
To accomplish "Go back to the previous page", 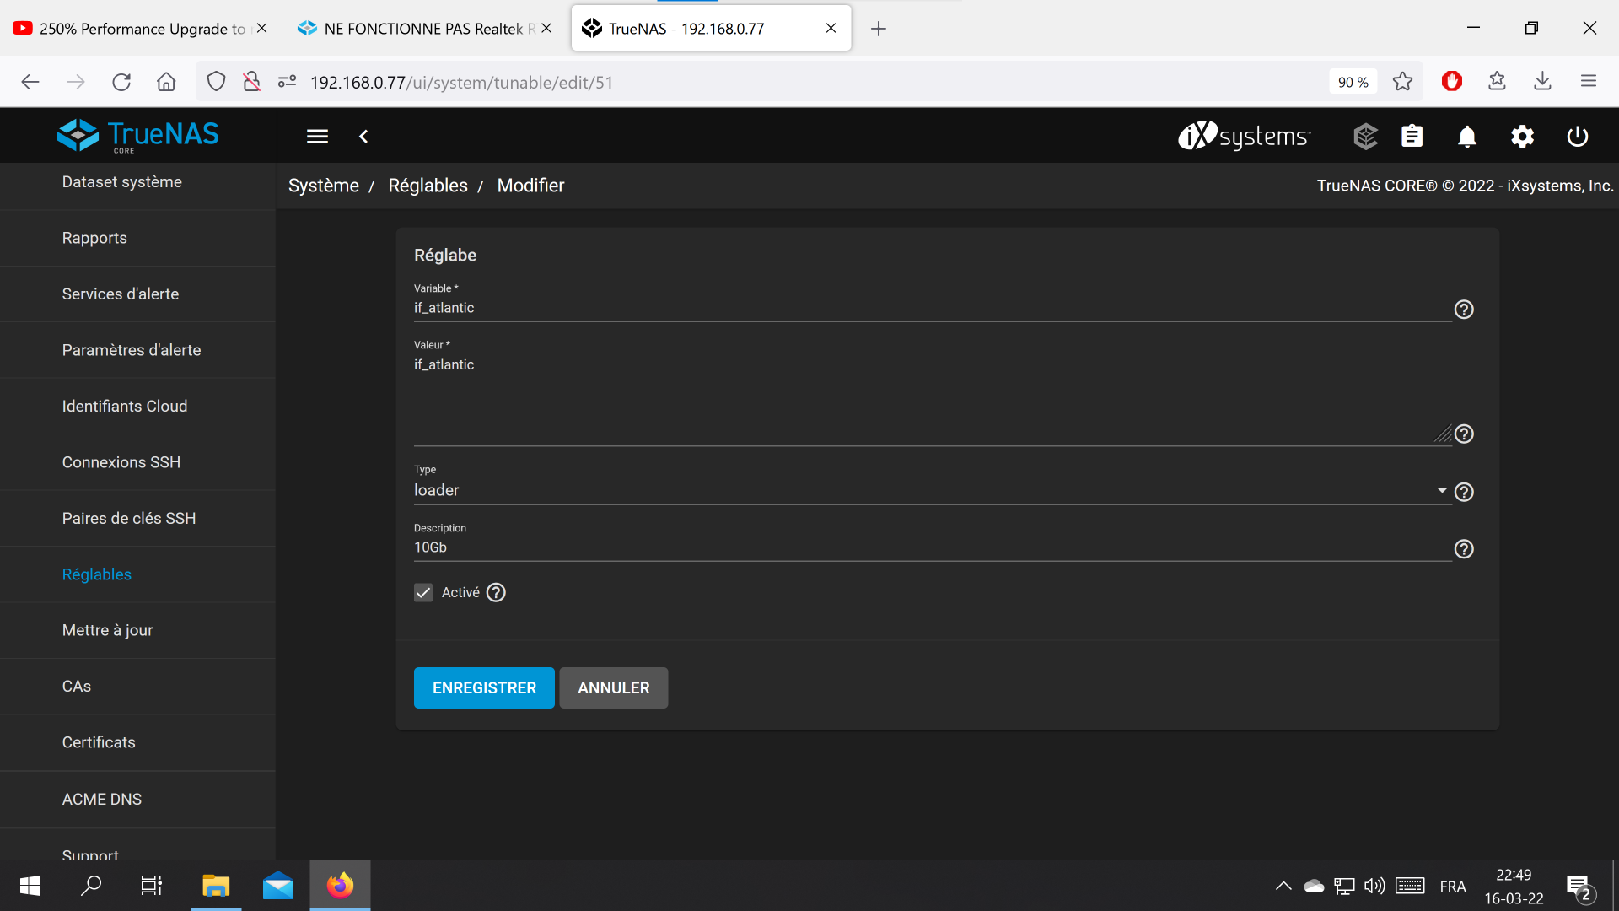I will [30, 82].
